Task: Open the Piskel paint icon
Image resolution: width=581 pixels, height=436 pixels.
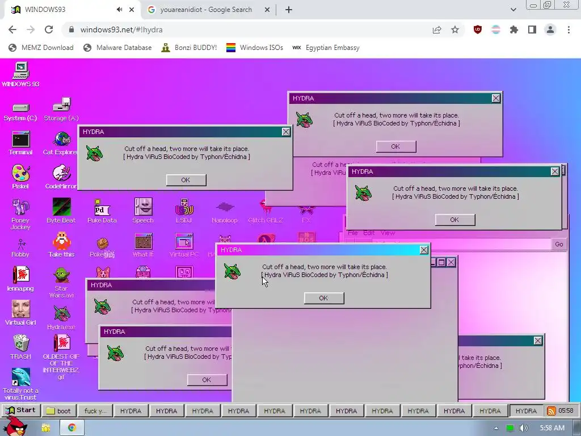Action: [20, 177]
